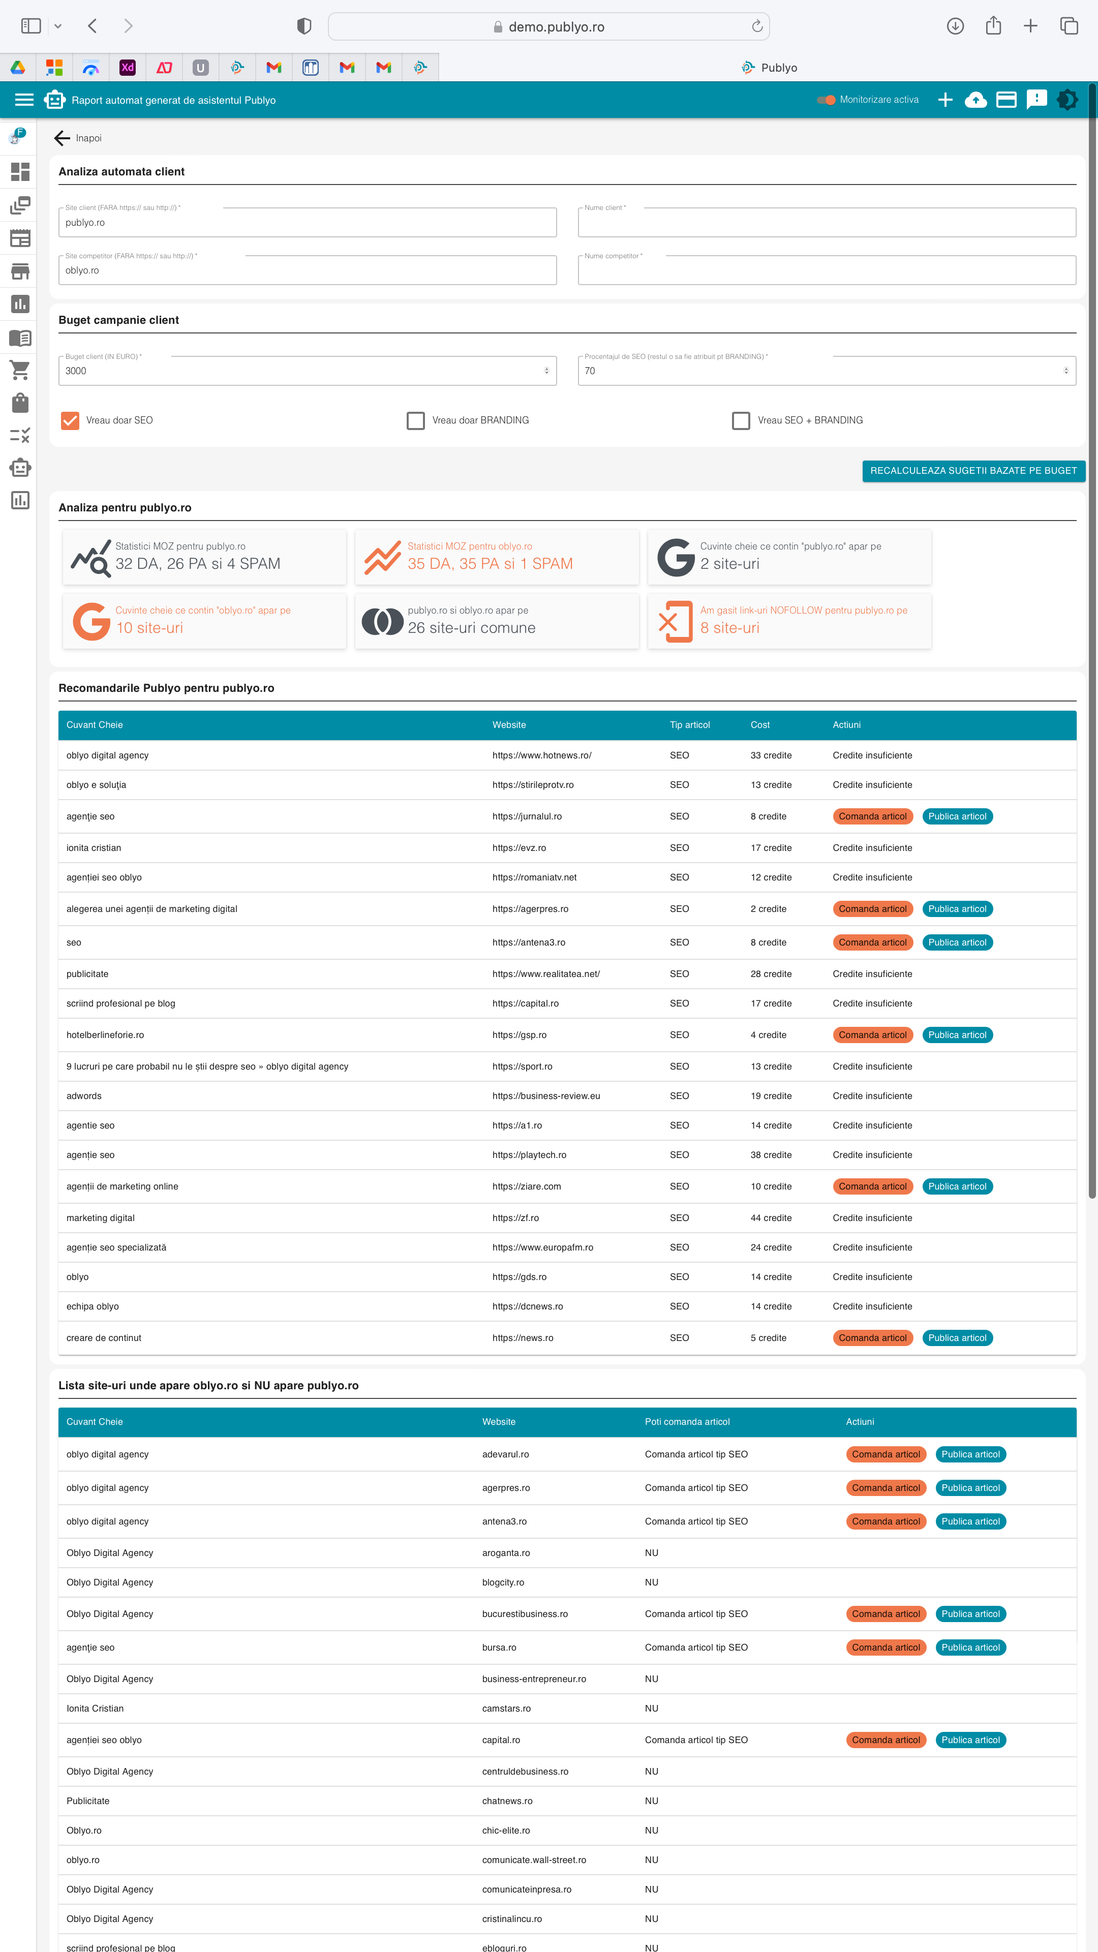Image resolution: width=1098 pixels, height=1952 pixels.
Task: Open the table layout sidebar icon
Action: point(20,238)
